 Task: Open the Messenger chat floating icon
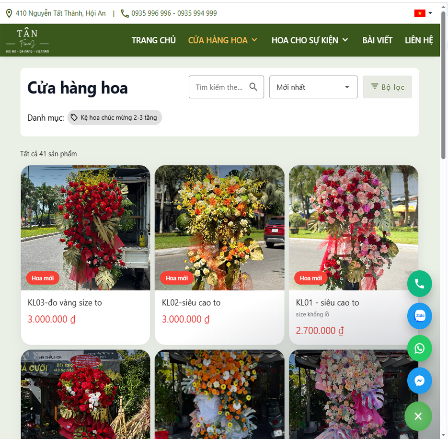pyautogui.click(x=419, y=381)
